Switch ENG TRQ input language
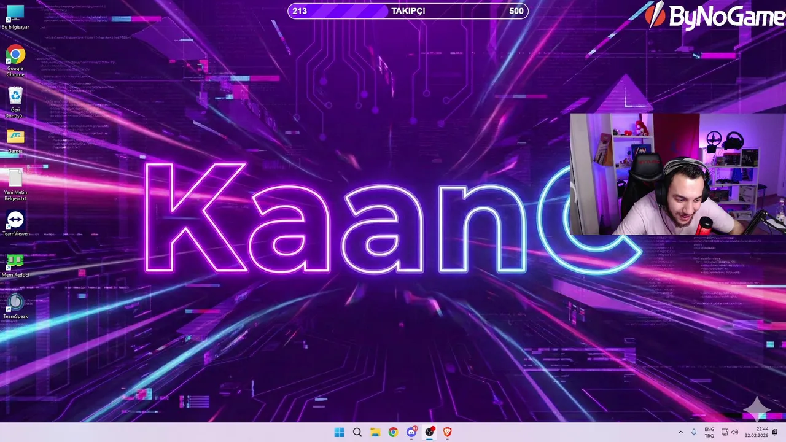 coord(709,432)
